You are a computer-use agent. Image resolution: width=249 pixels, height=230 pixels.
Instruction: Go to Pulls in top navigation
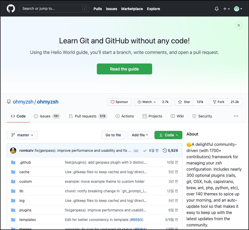98,9
